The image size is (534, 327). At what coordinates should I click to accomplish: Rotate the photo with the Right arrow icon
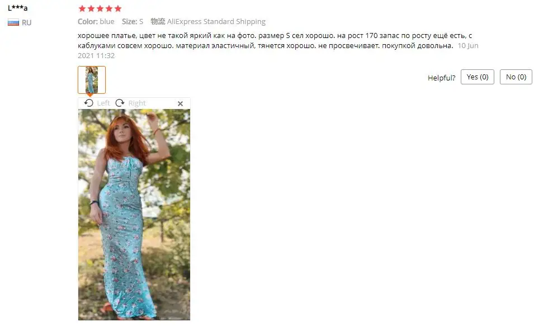pos(120,103)
